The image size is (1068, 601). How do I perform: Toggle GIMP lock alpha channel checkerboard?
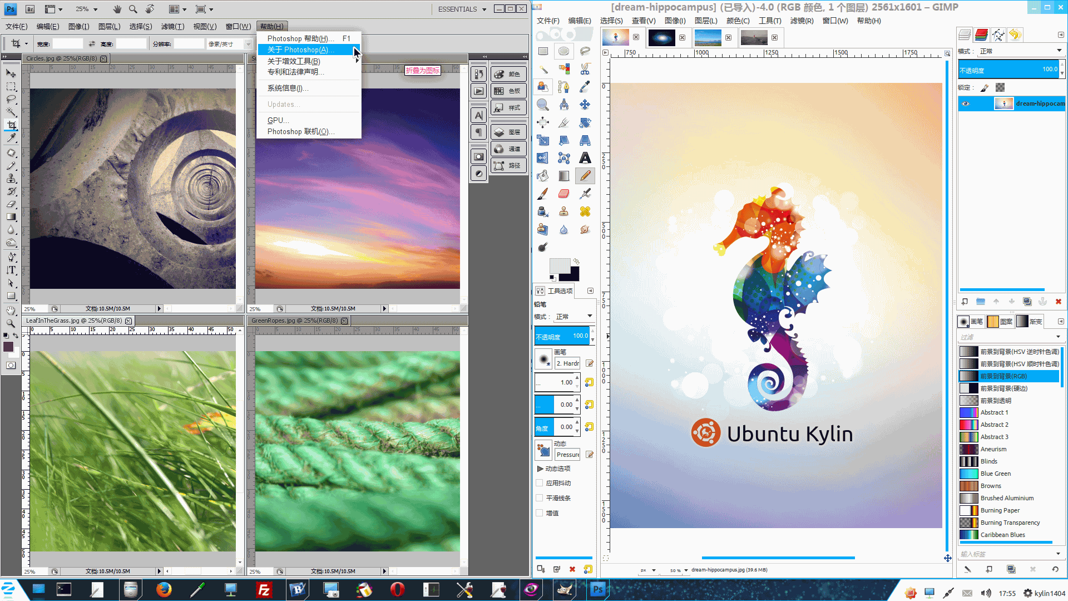pos(1000,87)
